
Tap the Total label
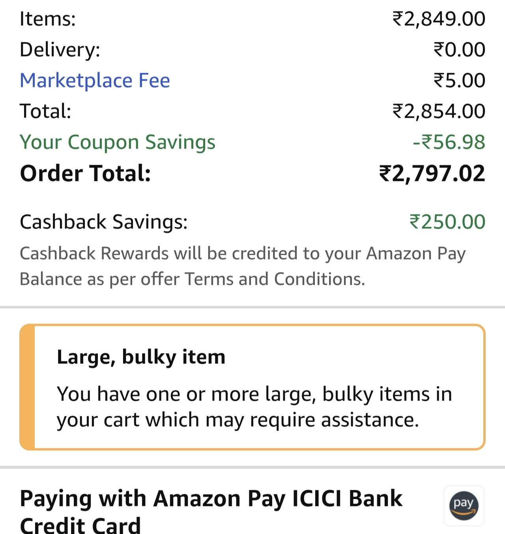45,111
